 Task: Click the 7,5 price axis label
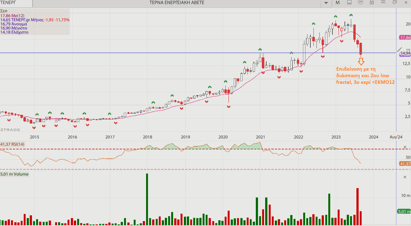pyautogui.click(x=407, y=90)
